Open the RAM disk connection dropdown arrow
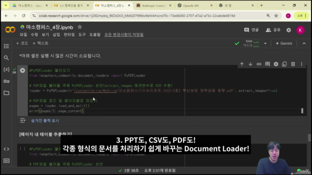This screenshot has width=312, height=175. point(265,43)
